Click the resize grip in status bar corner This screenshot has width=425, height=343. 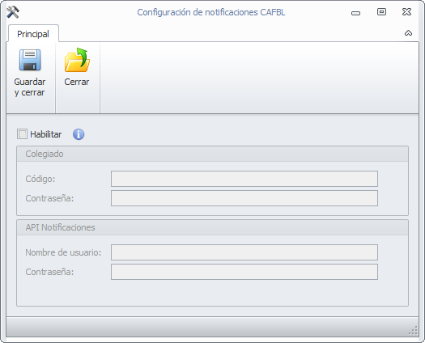click(x=413, y=330)
